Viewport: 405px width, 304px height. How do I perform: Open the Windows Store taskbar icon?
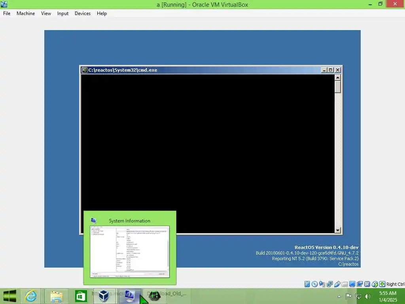(x=81, y=296)
